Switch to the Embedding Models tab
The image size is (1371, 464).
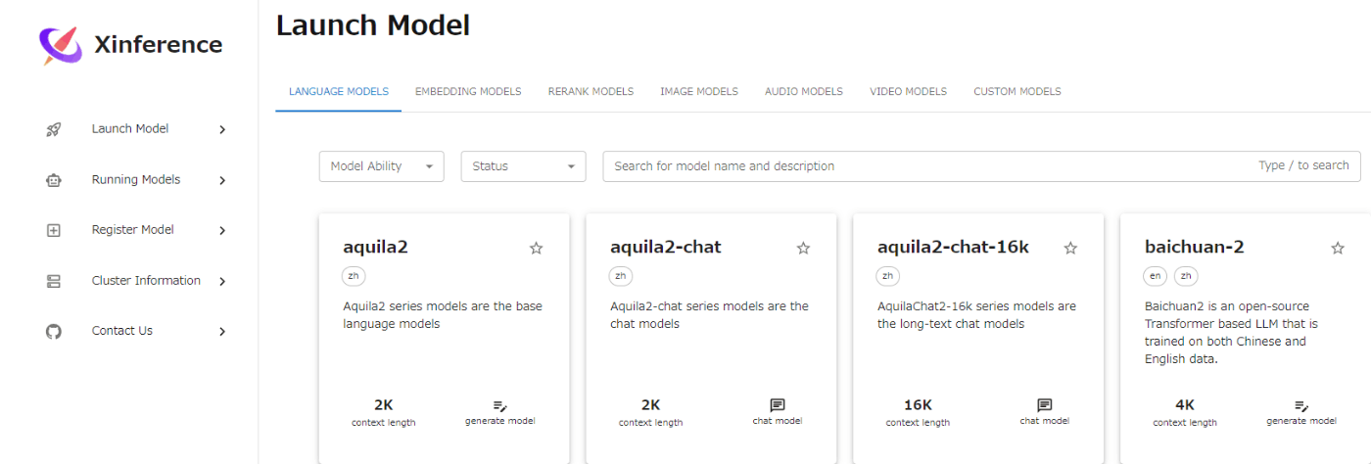tap(468, 92)
